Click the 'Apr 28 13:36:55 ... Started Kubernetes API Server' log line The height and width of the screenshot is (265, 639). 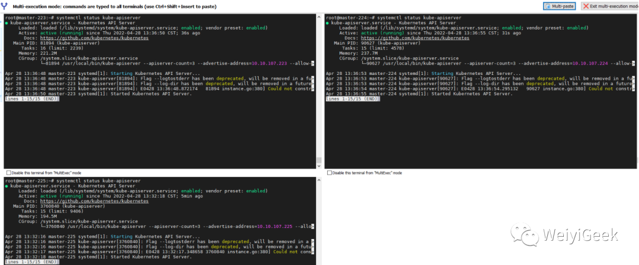[x=418, y=94]
